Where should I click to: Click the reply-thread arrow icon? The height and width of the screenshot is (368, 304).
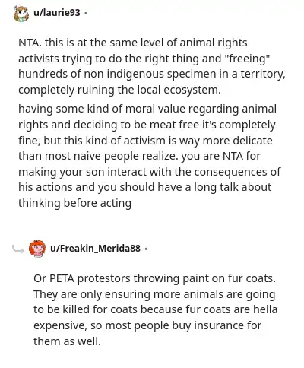[x=18, y=249]
